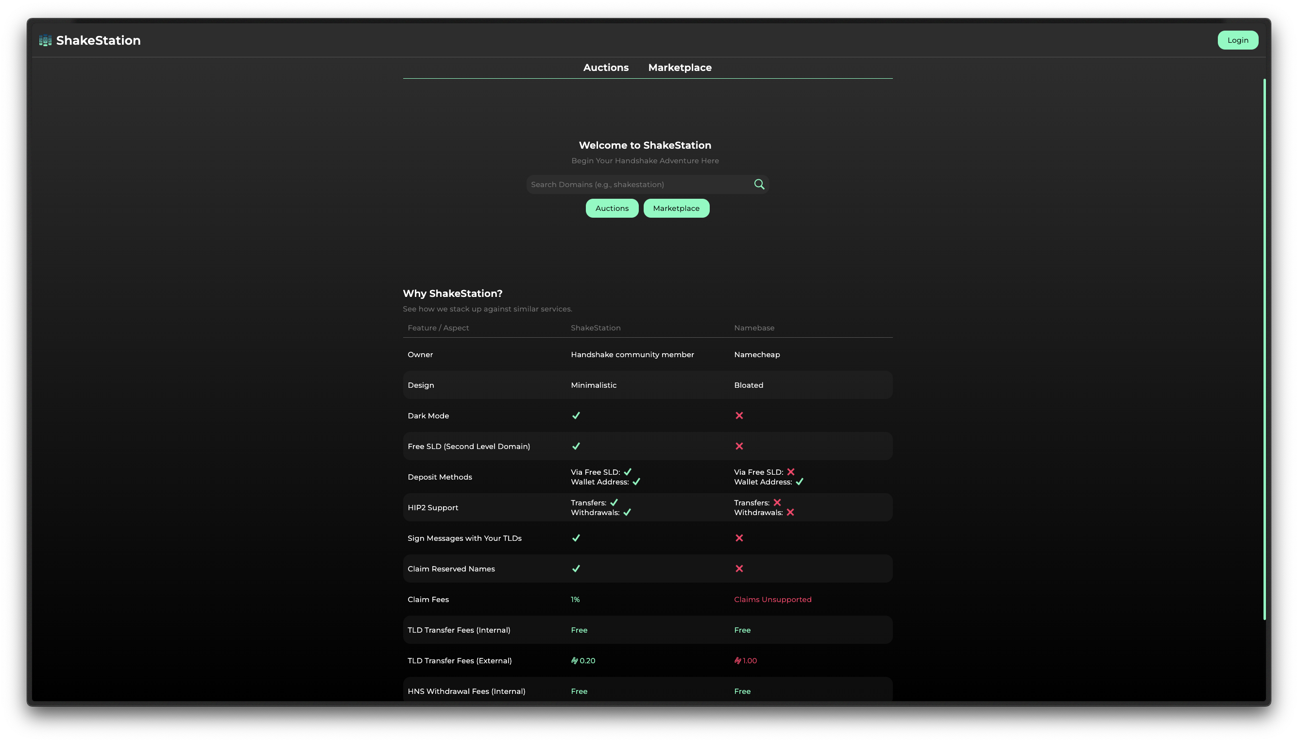Click the 'Bloated' design cell

pos(748,385)
